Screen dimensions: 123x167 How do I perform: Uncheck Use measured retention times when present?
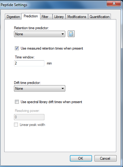(x=17, y=48)
